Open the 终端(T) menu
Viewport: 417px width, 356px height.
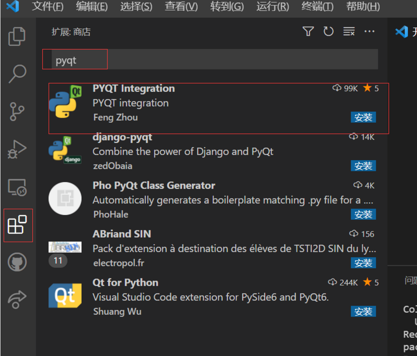pyautogui.click(x=317, y=6)
